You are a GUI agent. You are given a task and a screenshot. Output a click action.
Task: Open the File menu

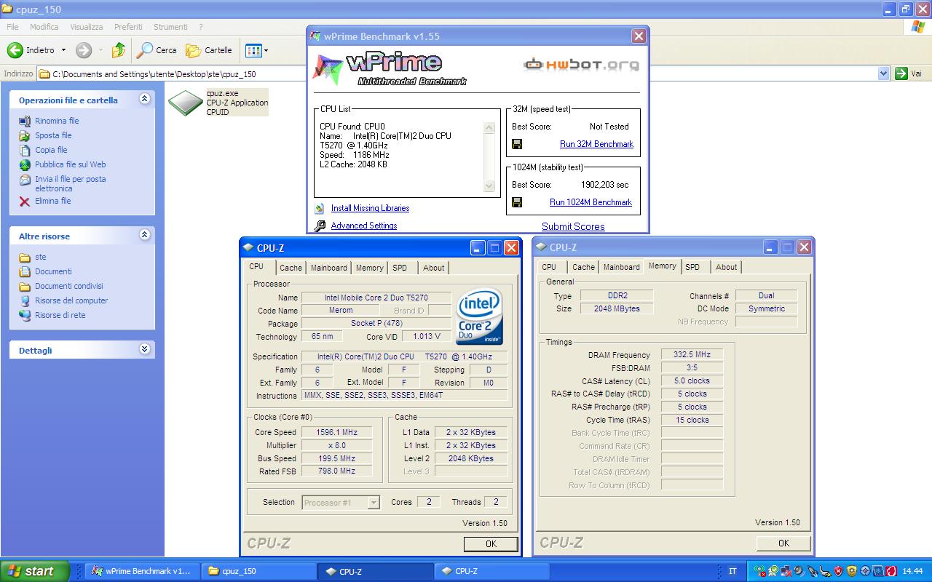(x=12, y=27)
